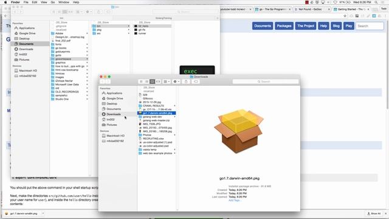Select vaiata temp folder
389x219 pixels.
point(150,150)
